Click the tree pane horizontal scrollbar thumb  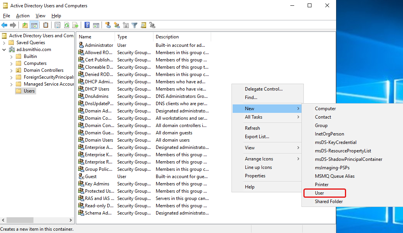click(x=20, y=220)
